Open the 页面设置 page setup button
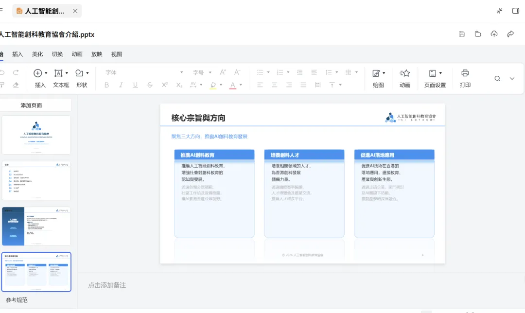Viewport: 525px width, 313px height. [x=435, y=78]
